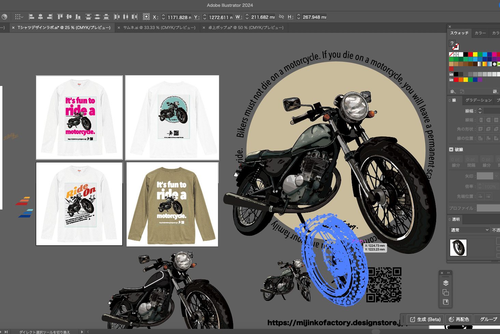
Task: Select the カラー panel tab
Action: click(x=480, y=33)
